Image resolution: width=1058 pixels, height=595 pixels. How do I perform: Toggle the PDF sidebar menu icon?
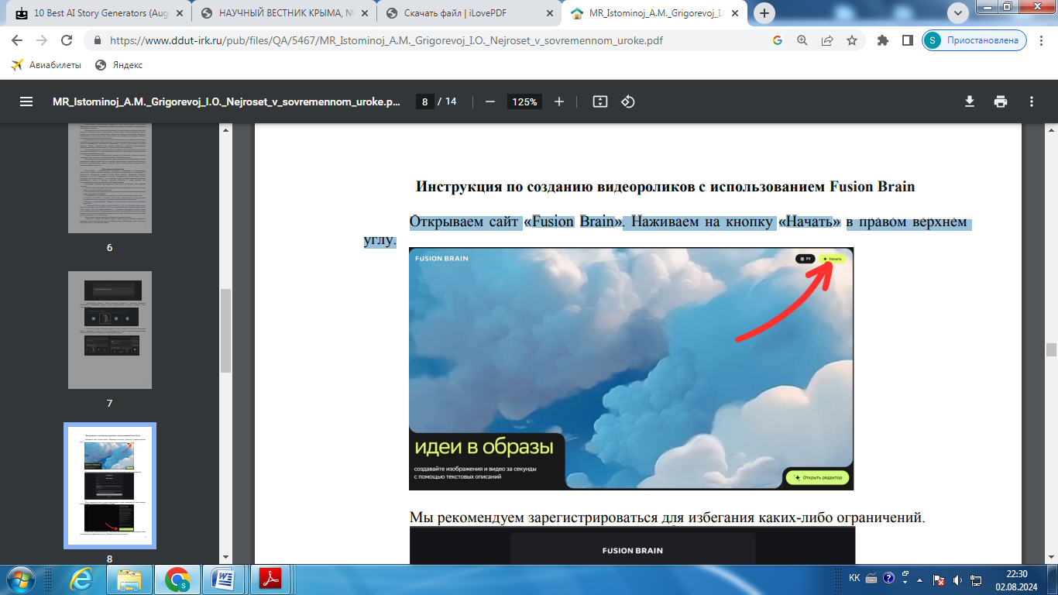point(26,101)
